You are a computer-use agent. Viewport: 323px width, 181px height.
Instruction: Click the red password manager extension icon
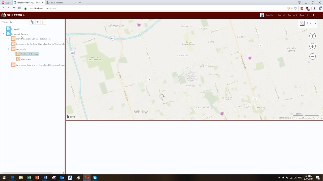tap(302, 8)
